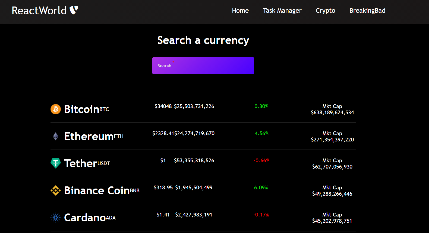Select the Binance Coin name text
Image resolution: width=429 pixels, height=233 pixels.
coord(97,190)
